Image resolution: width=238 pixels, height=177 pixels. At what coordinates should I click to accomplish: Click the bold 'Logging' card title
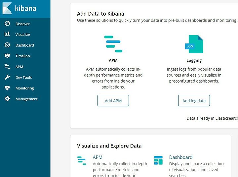point(194,60)
